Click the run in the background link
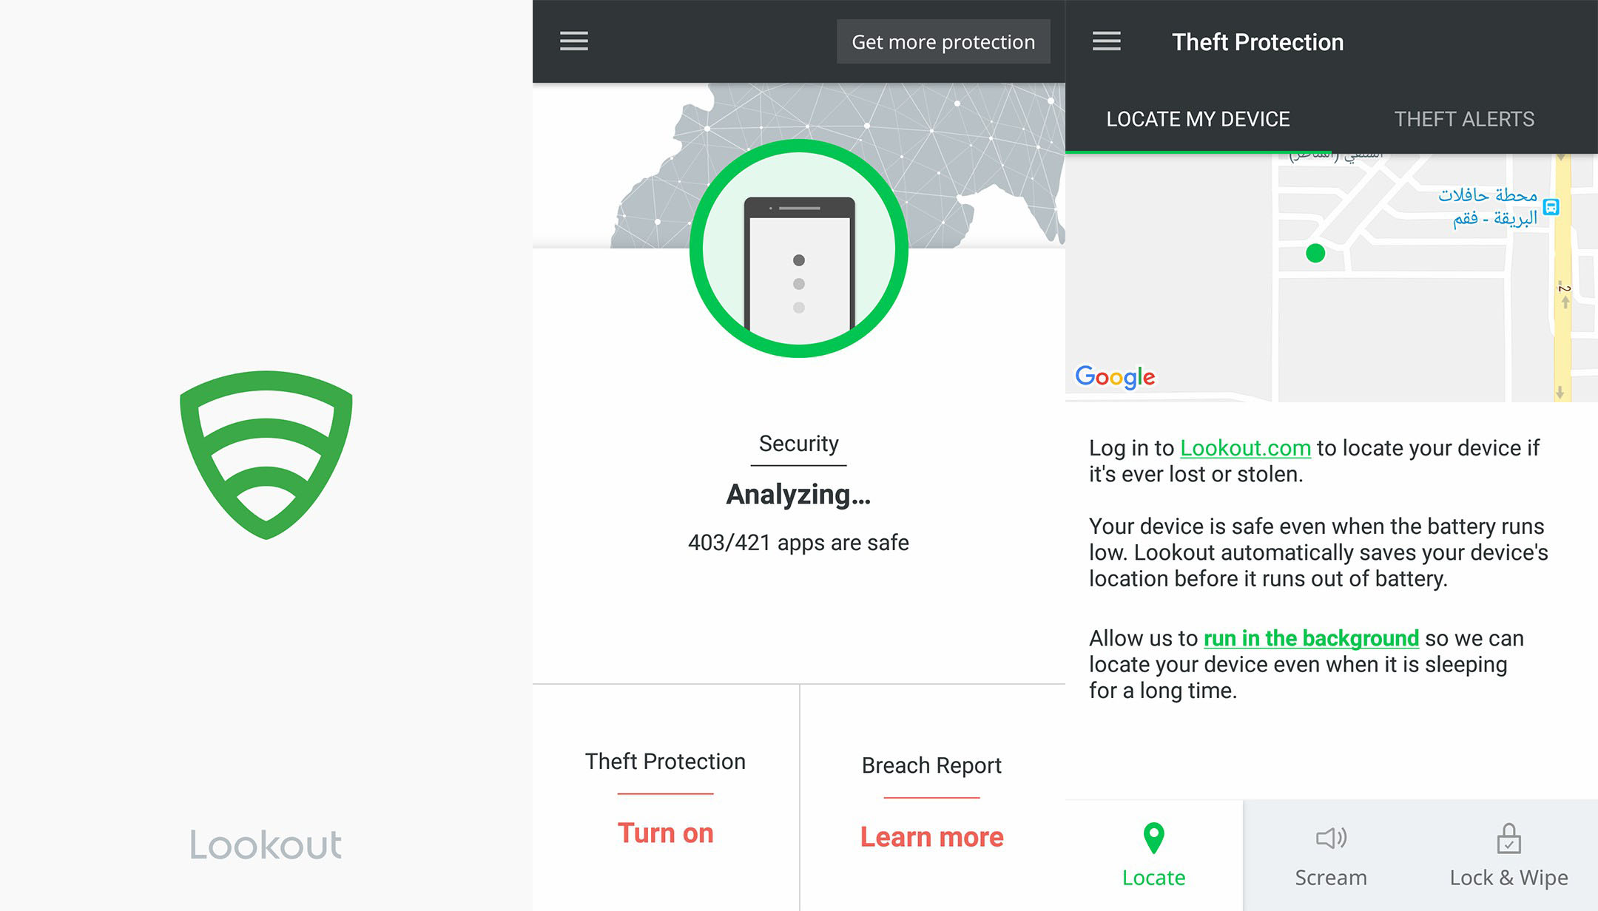 coord(1311,638)
